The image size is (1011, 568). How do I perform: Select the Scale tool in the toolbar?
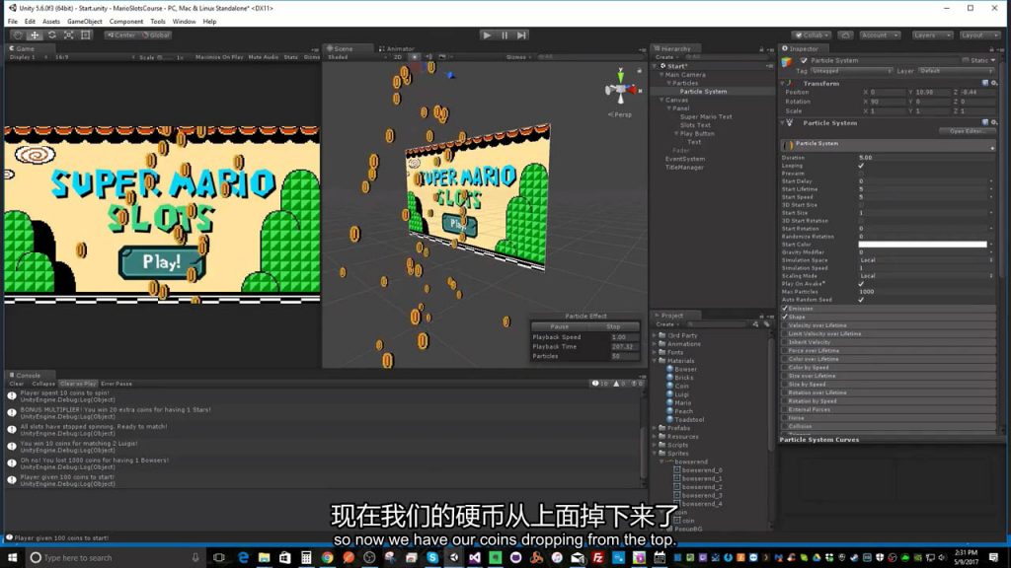(68, 35)
